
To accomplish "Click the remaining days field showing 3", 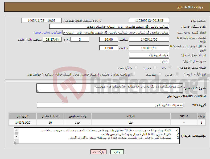I will pos(80,39).
